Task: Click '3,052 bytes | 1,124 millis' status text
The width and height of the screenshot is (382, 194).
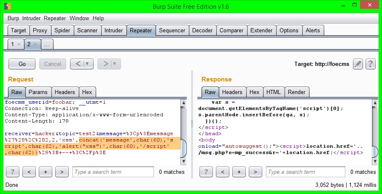Action: click(x=346, y=185)
